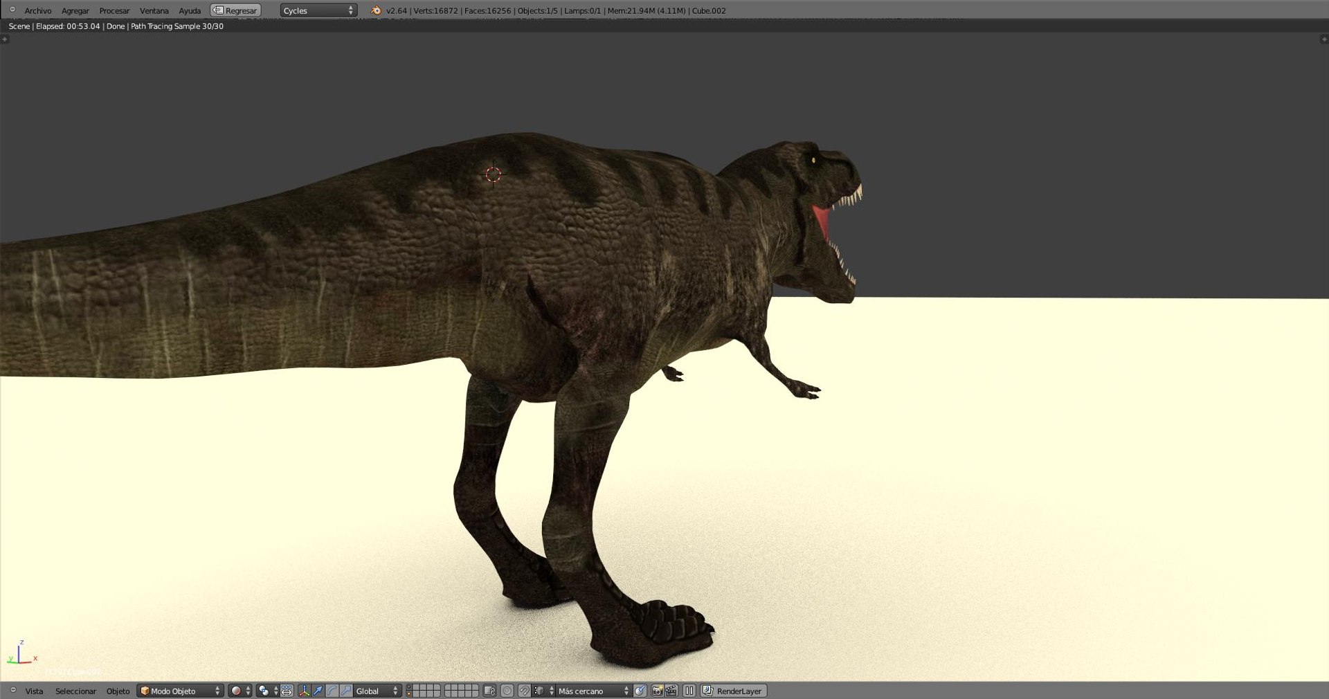Select the rotate manipulator arc icon
Viewport: 1329px width, 699px height.
click(x=332, y=691)
